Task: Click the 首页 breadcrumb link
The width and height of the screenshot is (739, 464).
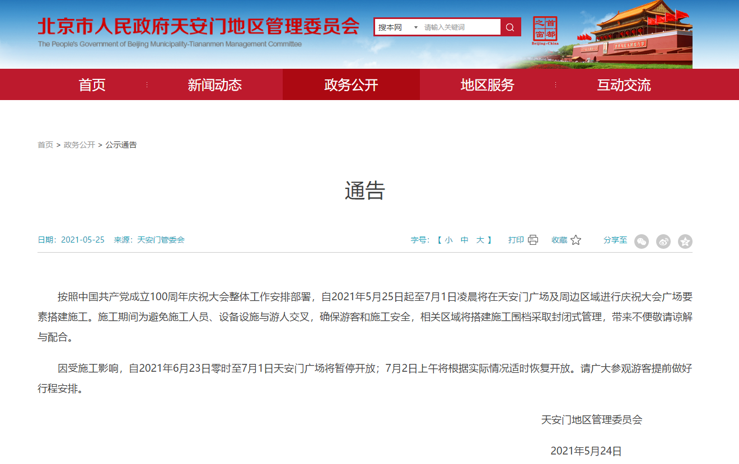Action: click(45, 145)
